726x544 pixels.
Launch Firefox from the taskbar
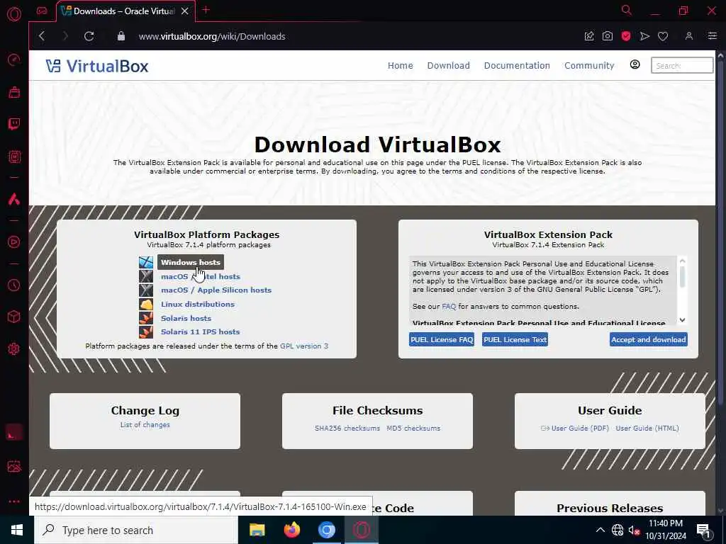tap(292, 530)
